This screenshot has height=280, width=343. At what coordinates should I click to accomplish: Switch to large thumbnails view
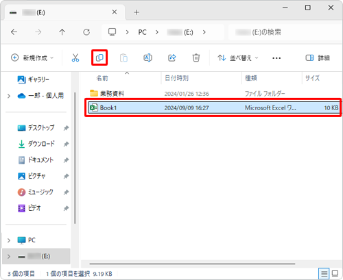[335, 273]
